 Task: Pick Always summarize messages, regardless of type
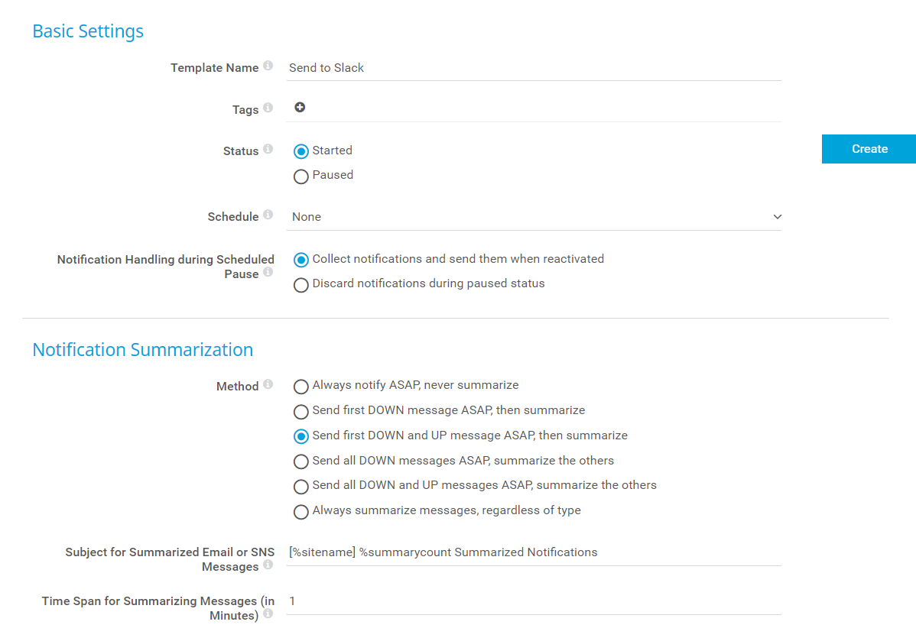301,511
